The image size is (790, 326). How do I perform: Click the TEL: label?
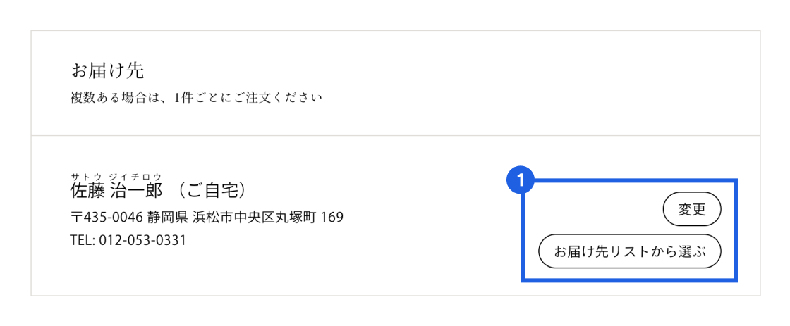tap(83, 240)
